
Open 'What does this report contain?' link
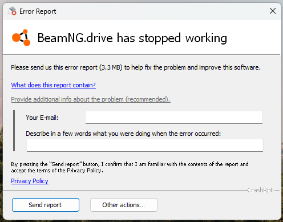coord(54,85)
